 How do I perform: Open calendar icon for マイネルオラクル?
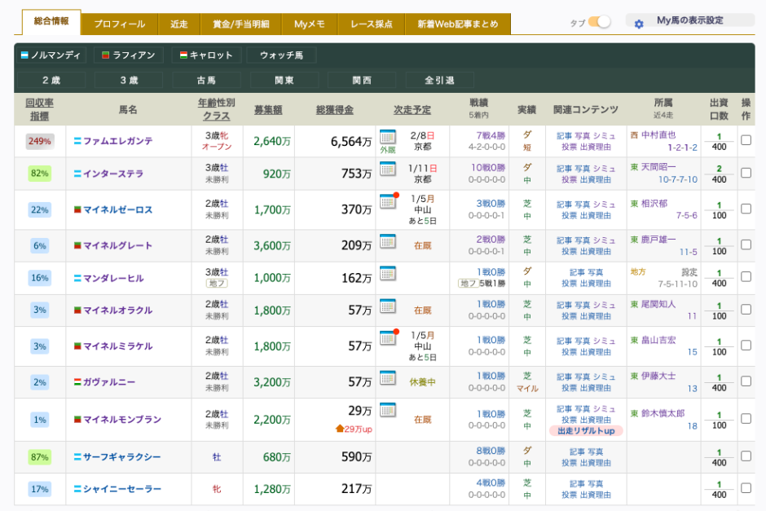coord(387,306)
